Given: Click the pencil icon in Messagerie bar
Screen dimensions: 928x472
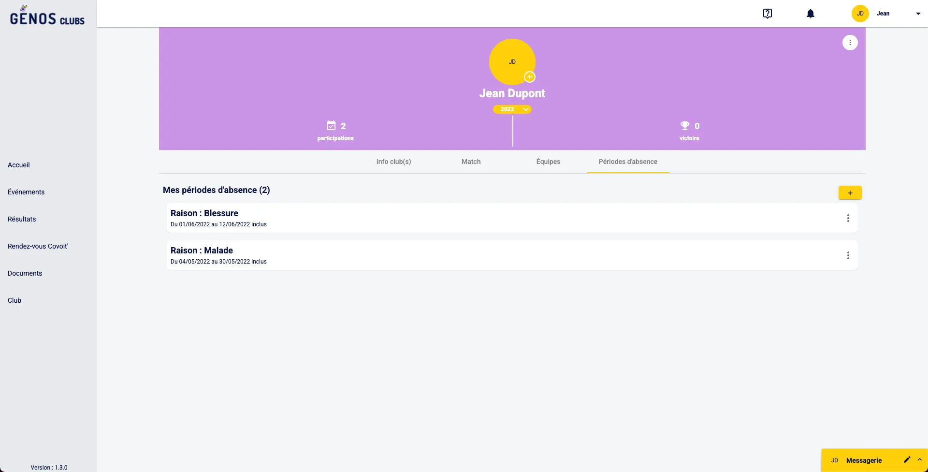Looking at the screenshot, I should coord(907,460).
